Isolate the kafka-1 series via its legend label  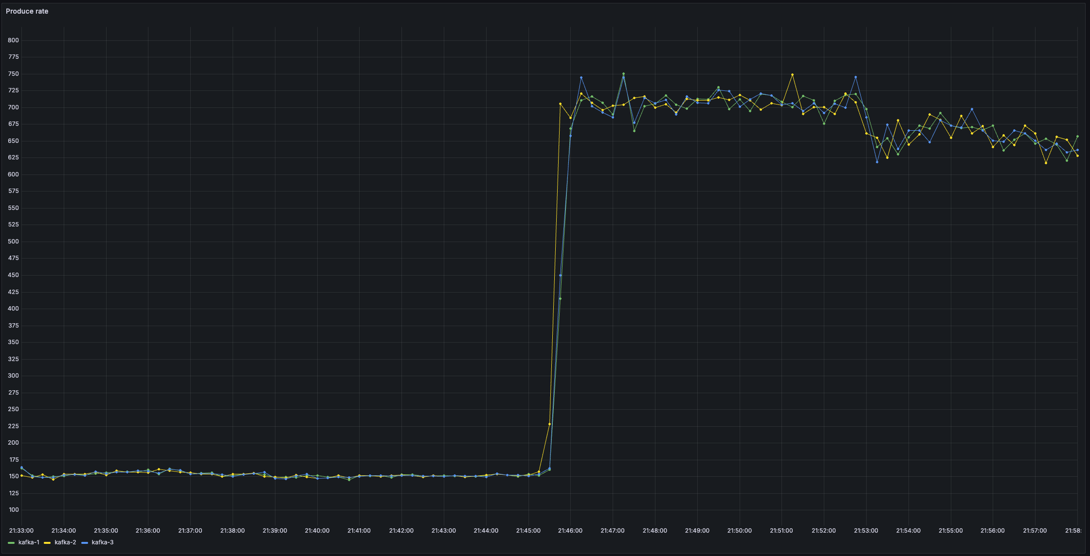[29, 542]
